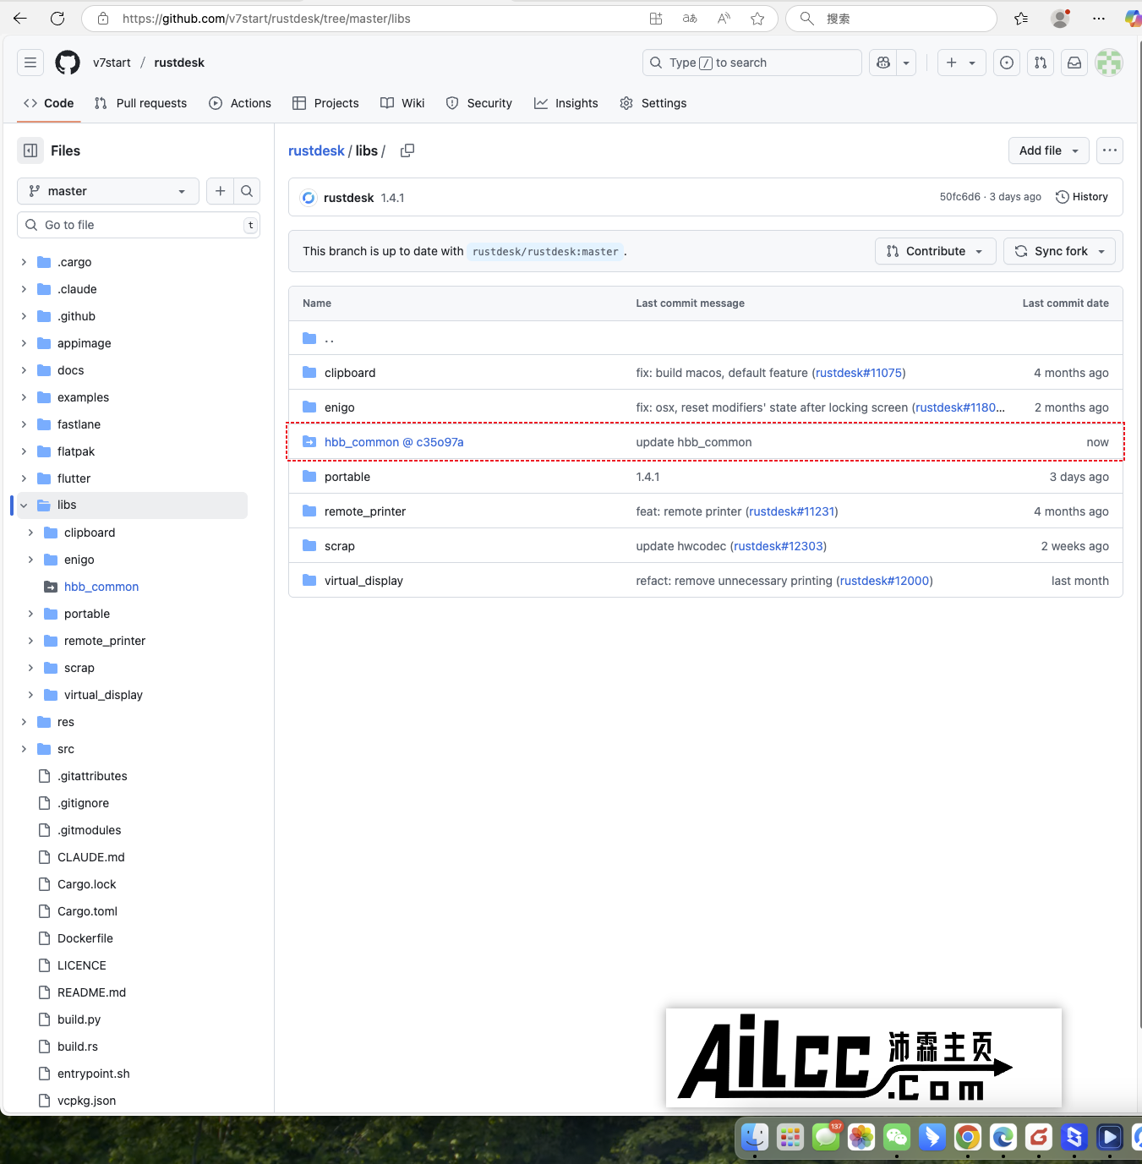1142x1164 pixels.
Task: Open the issues icon in header
Action: tap(1007, 63)
